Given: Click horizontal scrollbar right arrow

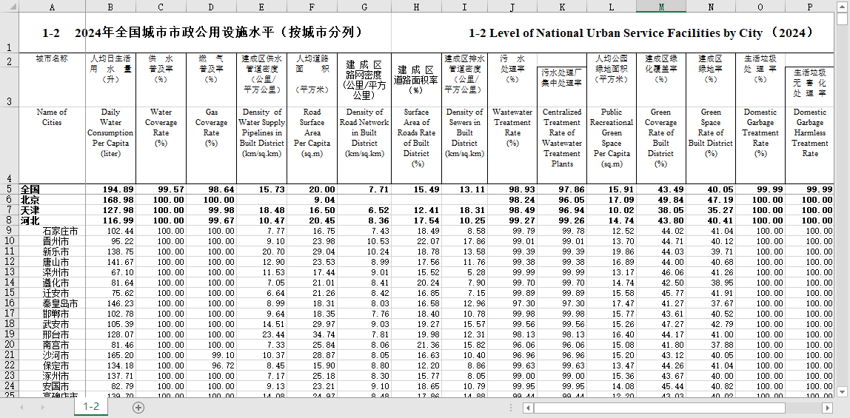Looking at the screenshot, I should [828, 408].
